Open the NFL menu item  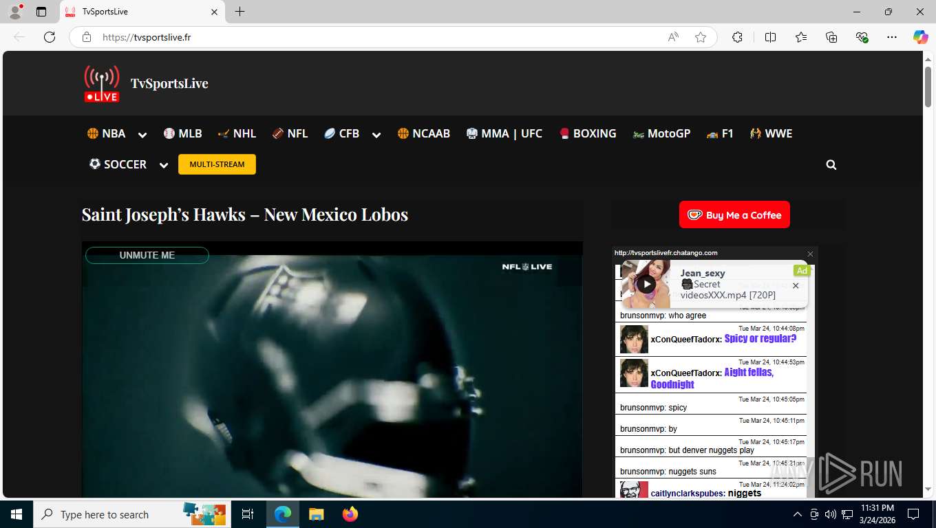[x=290, y=133]
